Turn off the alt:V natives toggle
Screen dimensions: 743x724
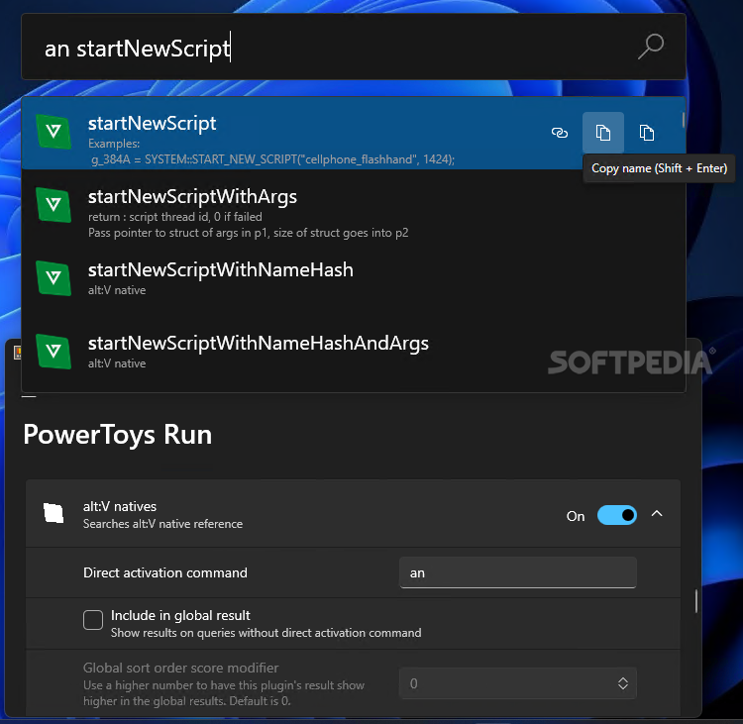[616, 515]
